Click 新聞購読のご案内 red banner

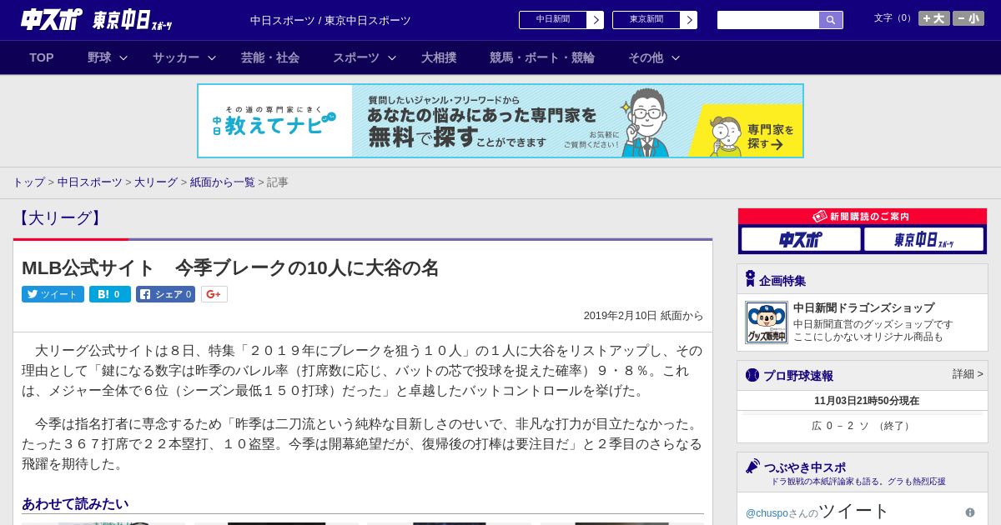863,217
